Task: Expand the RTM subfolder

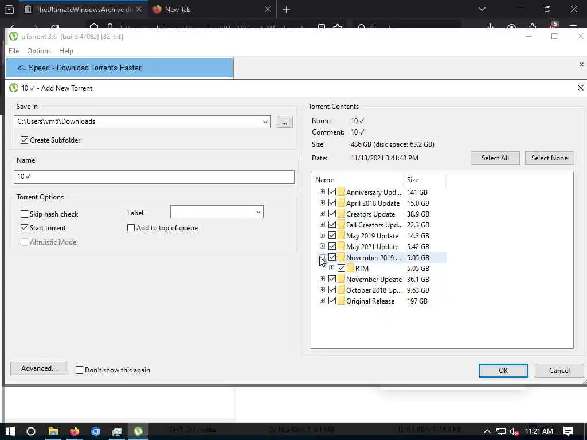Action: point(332,268)
